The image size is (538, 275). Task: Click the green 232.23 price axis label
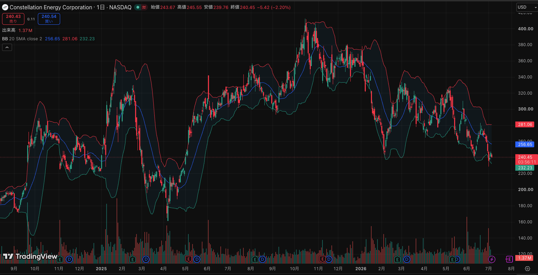tap(525, 168)
